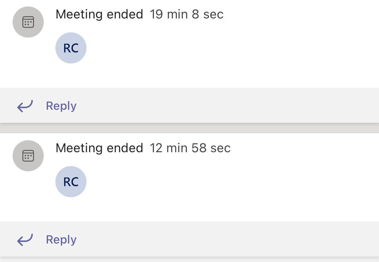Reply to the 12 min 58 sec meeting
The width and height of the screenshot is (379, 262).
61,240
